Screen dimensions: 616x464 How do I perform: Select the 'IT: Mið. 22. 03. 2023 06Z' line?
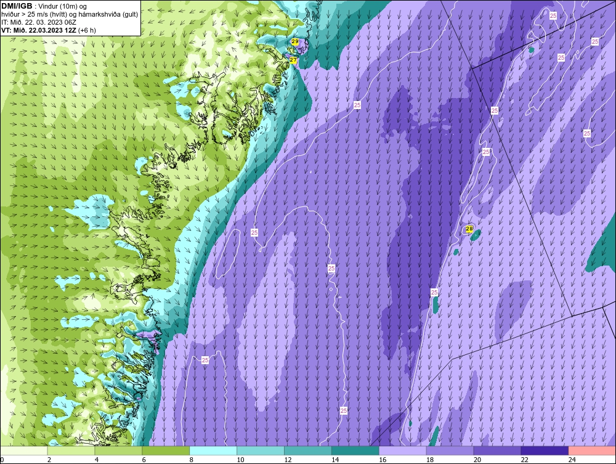38,22
